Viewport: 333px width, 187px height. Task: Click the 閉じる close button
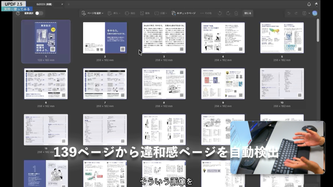248,13
